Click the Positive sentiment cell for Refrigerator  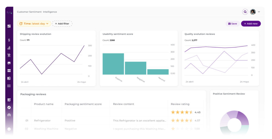[70, 121]
